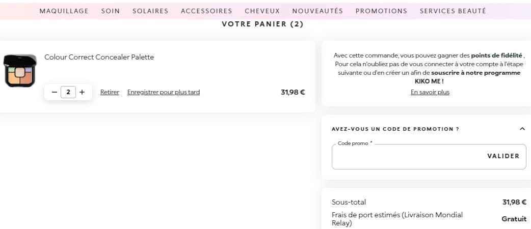The width and height of the screenshot is (531, 229).
Task: Increase quantity with the plus button
Action: pyautogui.click(x=82, y=92)
